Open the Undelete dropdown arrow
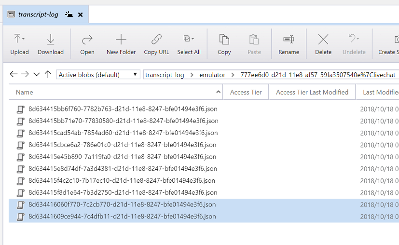Viewport: 399px width, 245px height. click(358, 39)
